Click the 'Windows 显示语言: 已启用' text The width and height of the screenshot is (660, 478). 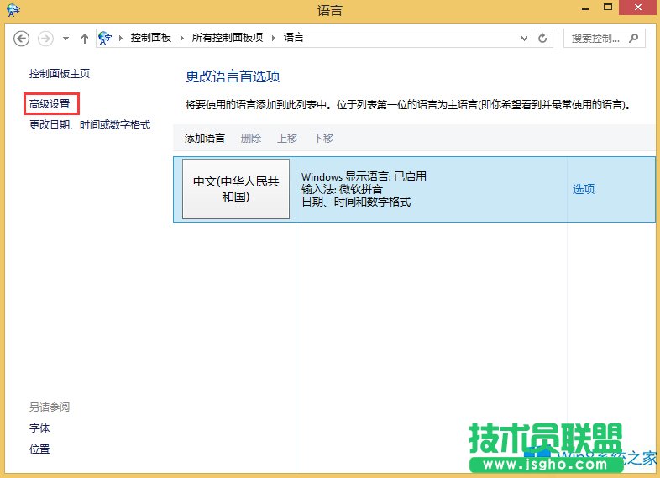click(x=364, y=176)
